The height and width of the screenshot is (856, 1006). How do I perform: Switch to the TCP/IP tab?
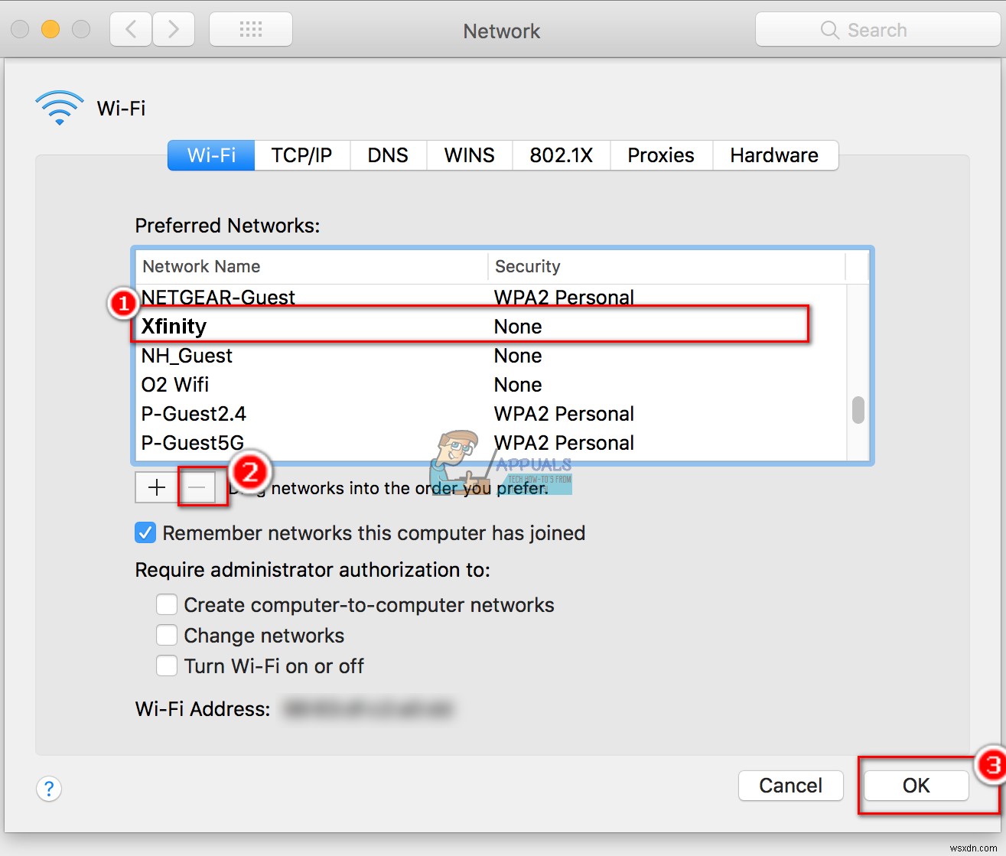tap(301, 155)
